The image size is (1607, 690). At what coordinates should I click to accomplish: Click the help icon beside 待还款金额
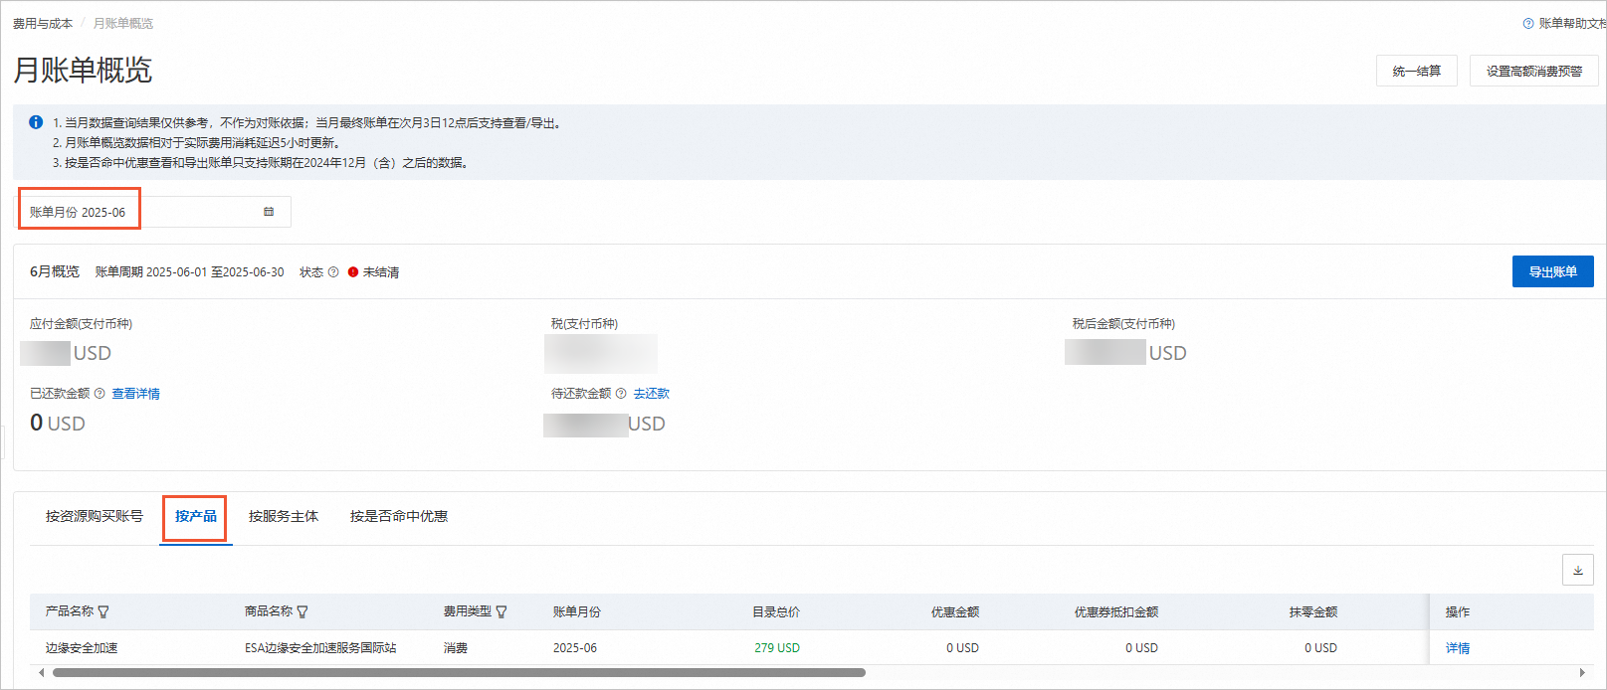coord(621,394)
